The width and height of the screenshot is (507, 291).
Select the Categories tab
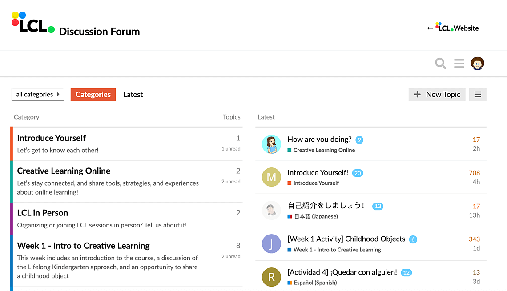pos(93,94)
